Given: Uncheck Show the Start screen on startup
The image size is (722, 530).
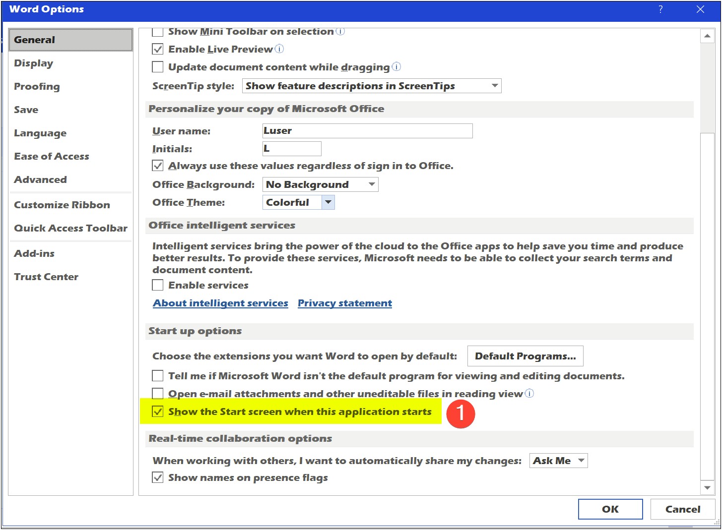Looking at the screenshot, I should (x=158, y=412).
